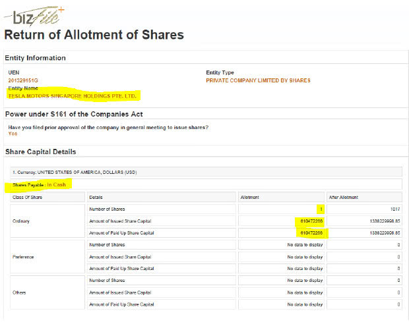Click 'Amount of Issued Share Capital' in Others section

[x=120, y=292]
